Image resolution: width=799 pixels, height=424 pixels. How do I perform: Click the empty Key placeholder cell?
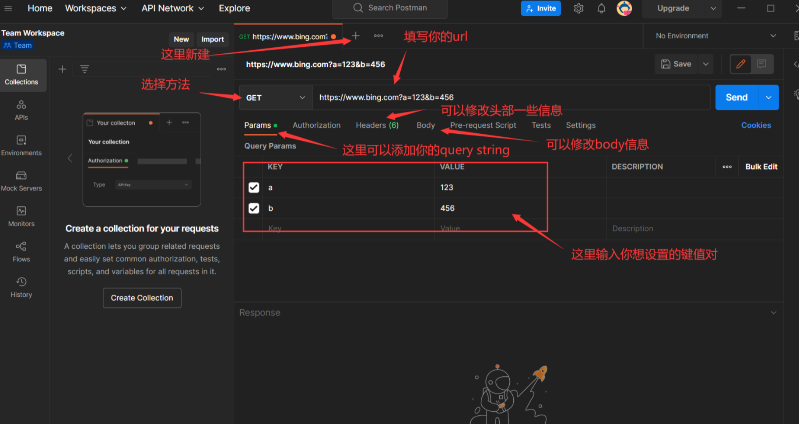(x=348, y=229)
